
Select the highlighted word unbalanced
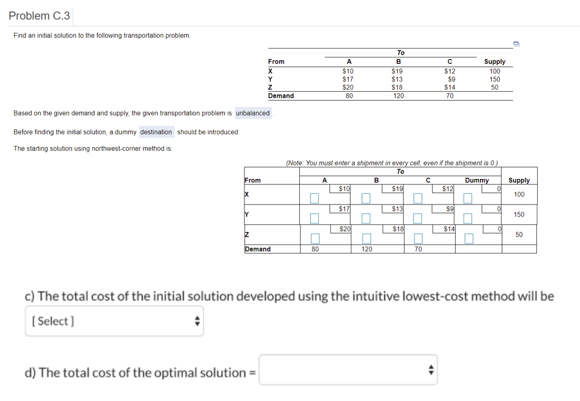[253, 113]
